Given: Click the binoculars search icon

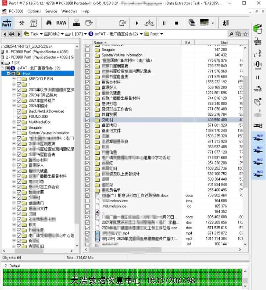Looking at the screenshot, I should [x=49, y=23].
